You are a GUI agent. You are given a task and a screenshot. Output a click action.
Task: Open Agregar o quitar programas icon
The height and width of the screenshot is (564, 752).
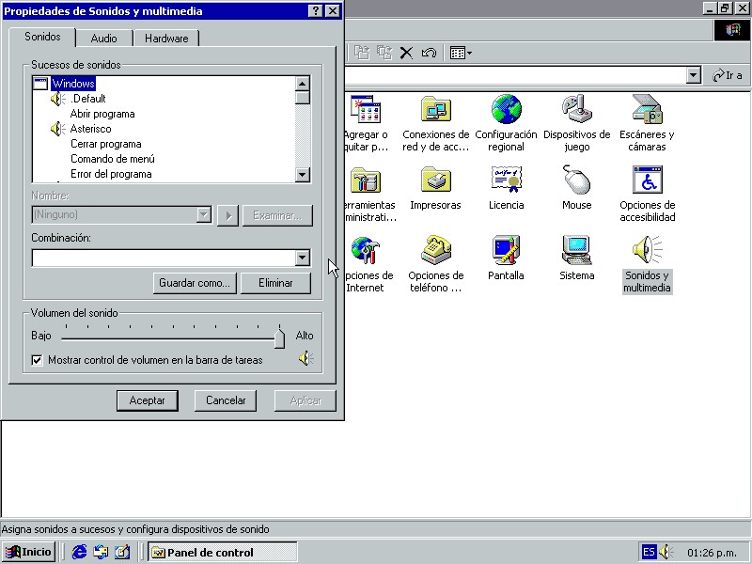pyautogui.click(x=366, y=109)
